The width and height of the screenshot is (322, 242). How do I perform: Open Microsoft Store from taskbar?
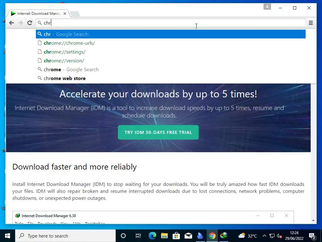point(176,236)
